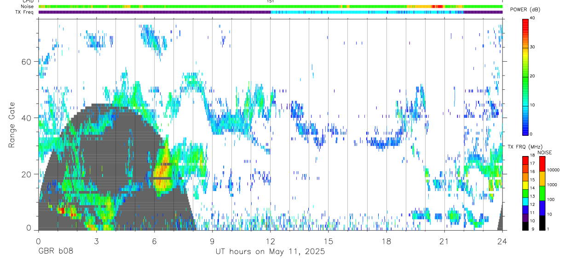Image resolution: width=565 pixels, height=261 pixels.
Task: Click the TX frequency legend colorbar
Action: pyautogui.click(x=525, y=193)
